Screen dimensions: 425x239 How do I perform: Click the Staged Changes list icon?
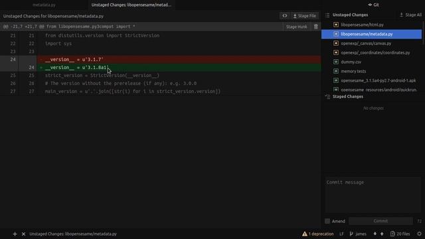pyautogui.click(x=327, y=97)
